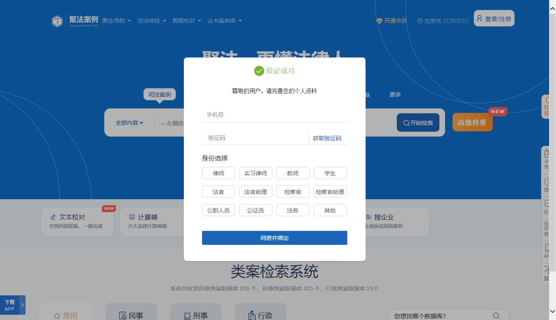This screenshot has height=320, width=556.
Task: Choose 检察官助理 identity option
Action: pos(330,192)
